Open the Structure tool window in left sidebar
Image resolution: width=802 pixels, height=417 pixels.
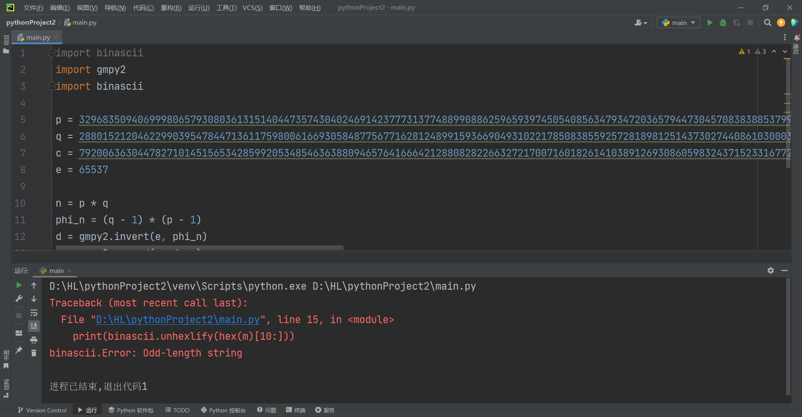(x=6, y=388)
